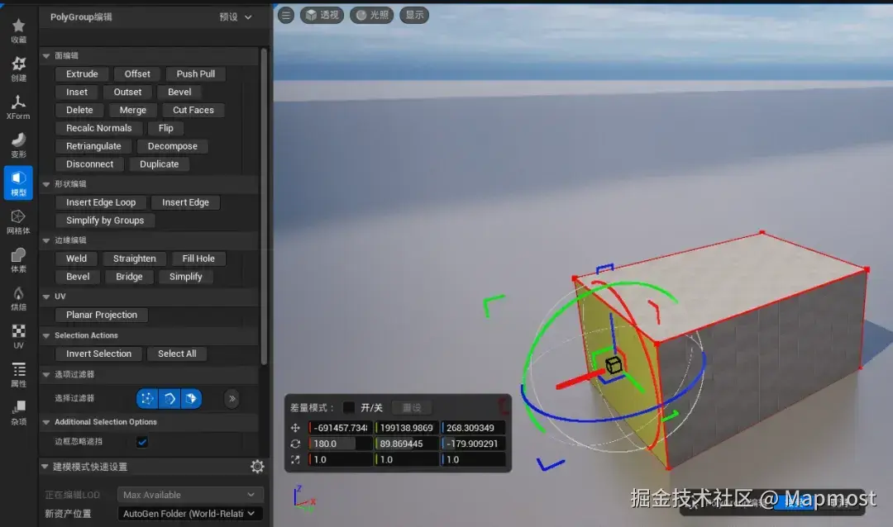Click the Cut Faces button
The width and height of the screenshot is (893, 527).
(x=193, y=110)
